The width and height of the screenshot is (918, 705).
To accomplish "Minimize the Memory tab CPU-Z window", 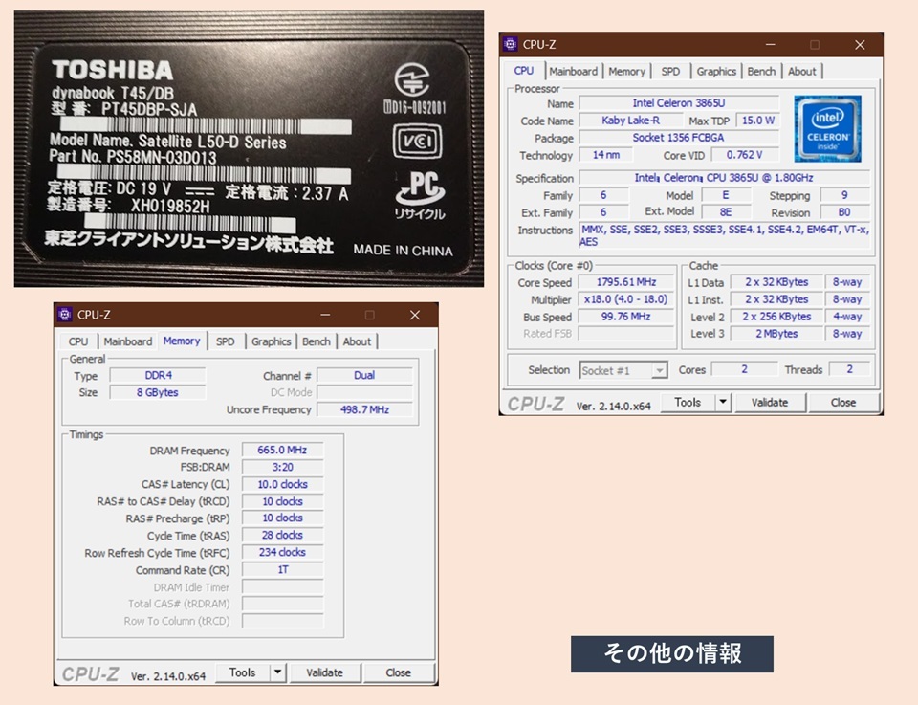I will [x=325, y=315].
